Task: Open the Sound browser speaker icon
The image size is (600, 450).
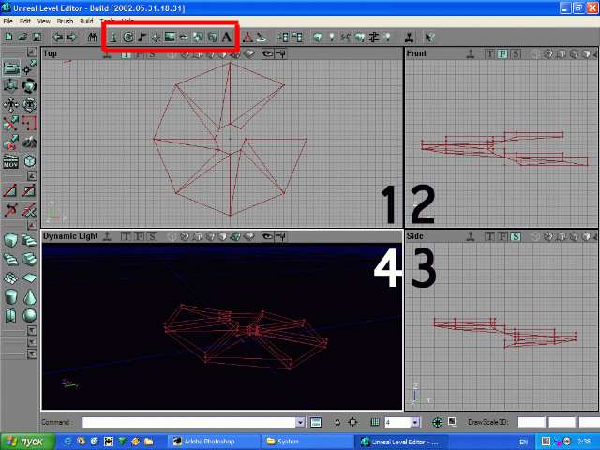Action: [156, 37]
